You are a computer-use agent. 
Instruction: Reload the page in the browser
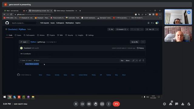coord(11,15)
